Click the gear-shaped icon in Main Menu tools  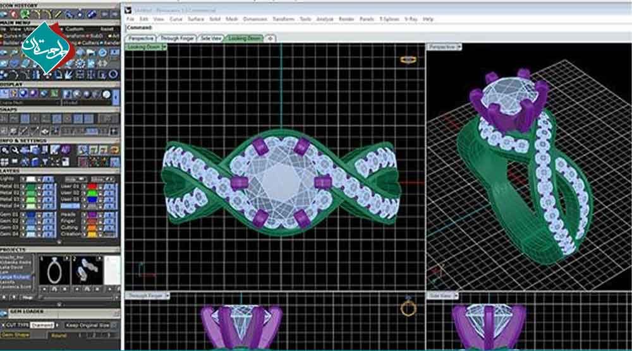[80, 64]
